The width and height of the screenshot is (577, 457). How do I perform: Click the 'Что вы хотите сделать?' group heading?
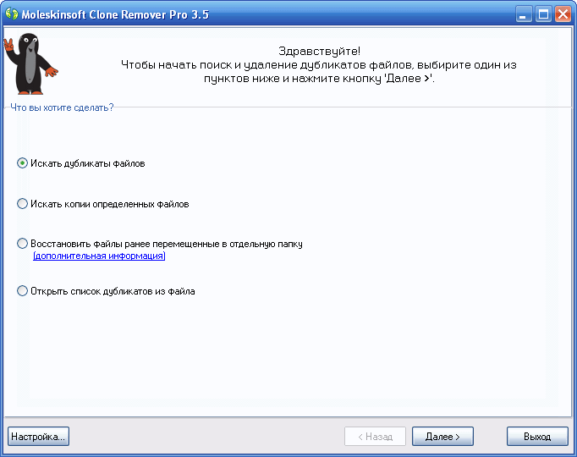[62, 107]
